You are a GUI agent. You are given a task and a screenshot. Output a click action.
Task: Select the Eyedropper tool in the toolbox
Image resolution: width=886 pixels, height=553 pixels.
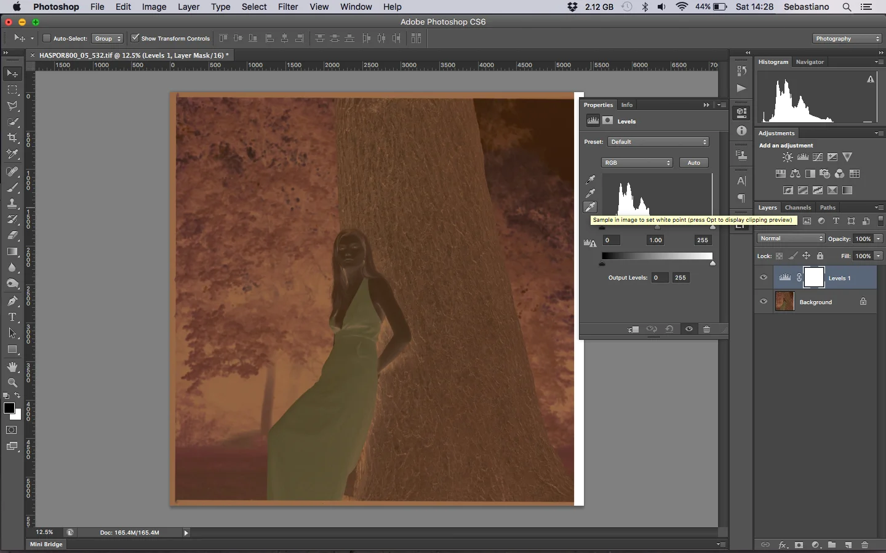pyautogui.click(x=12, y=154)
